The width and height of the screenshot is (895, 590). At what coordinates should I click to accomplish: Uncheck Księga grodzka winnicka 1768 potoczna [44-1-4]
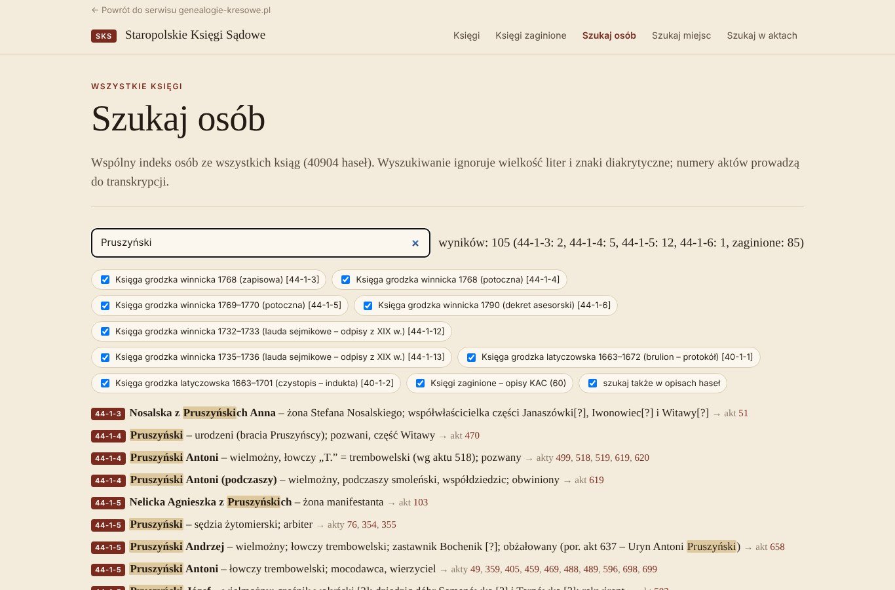click(x=345, y=280)
